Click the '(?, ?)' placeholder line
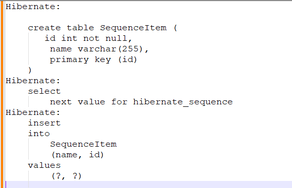Screen dimensions: 292x188 tap(67, 176)
